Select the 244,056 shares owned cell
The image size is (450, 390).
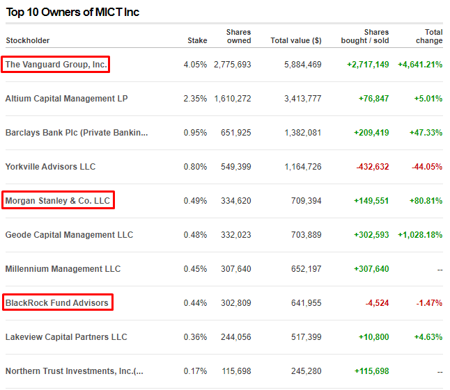(x=236, y=337)
